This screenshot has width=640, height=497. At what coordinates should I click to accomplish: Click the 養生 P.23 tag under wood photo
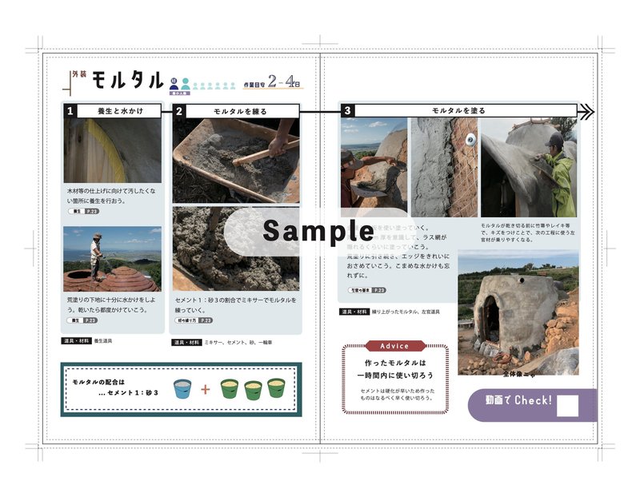tap(84, 211)
